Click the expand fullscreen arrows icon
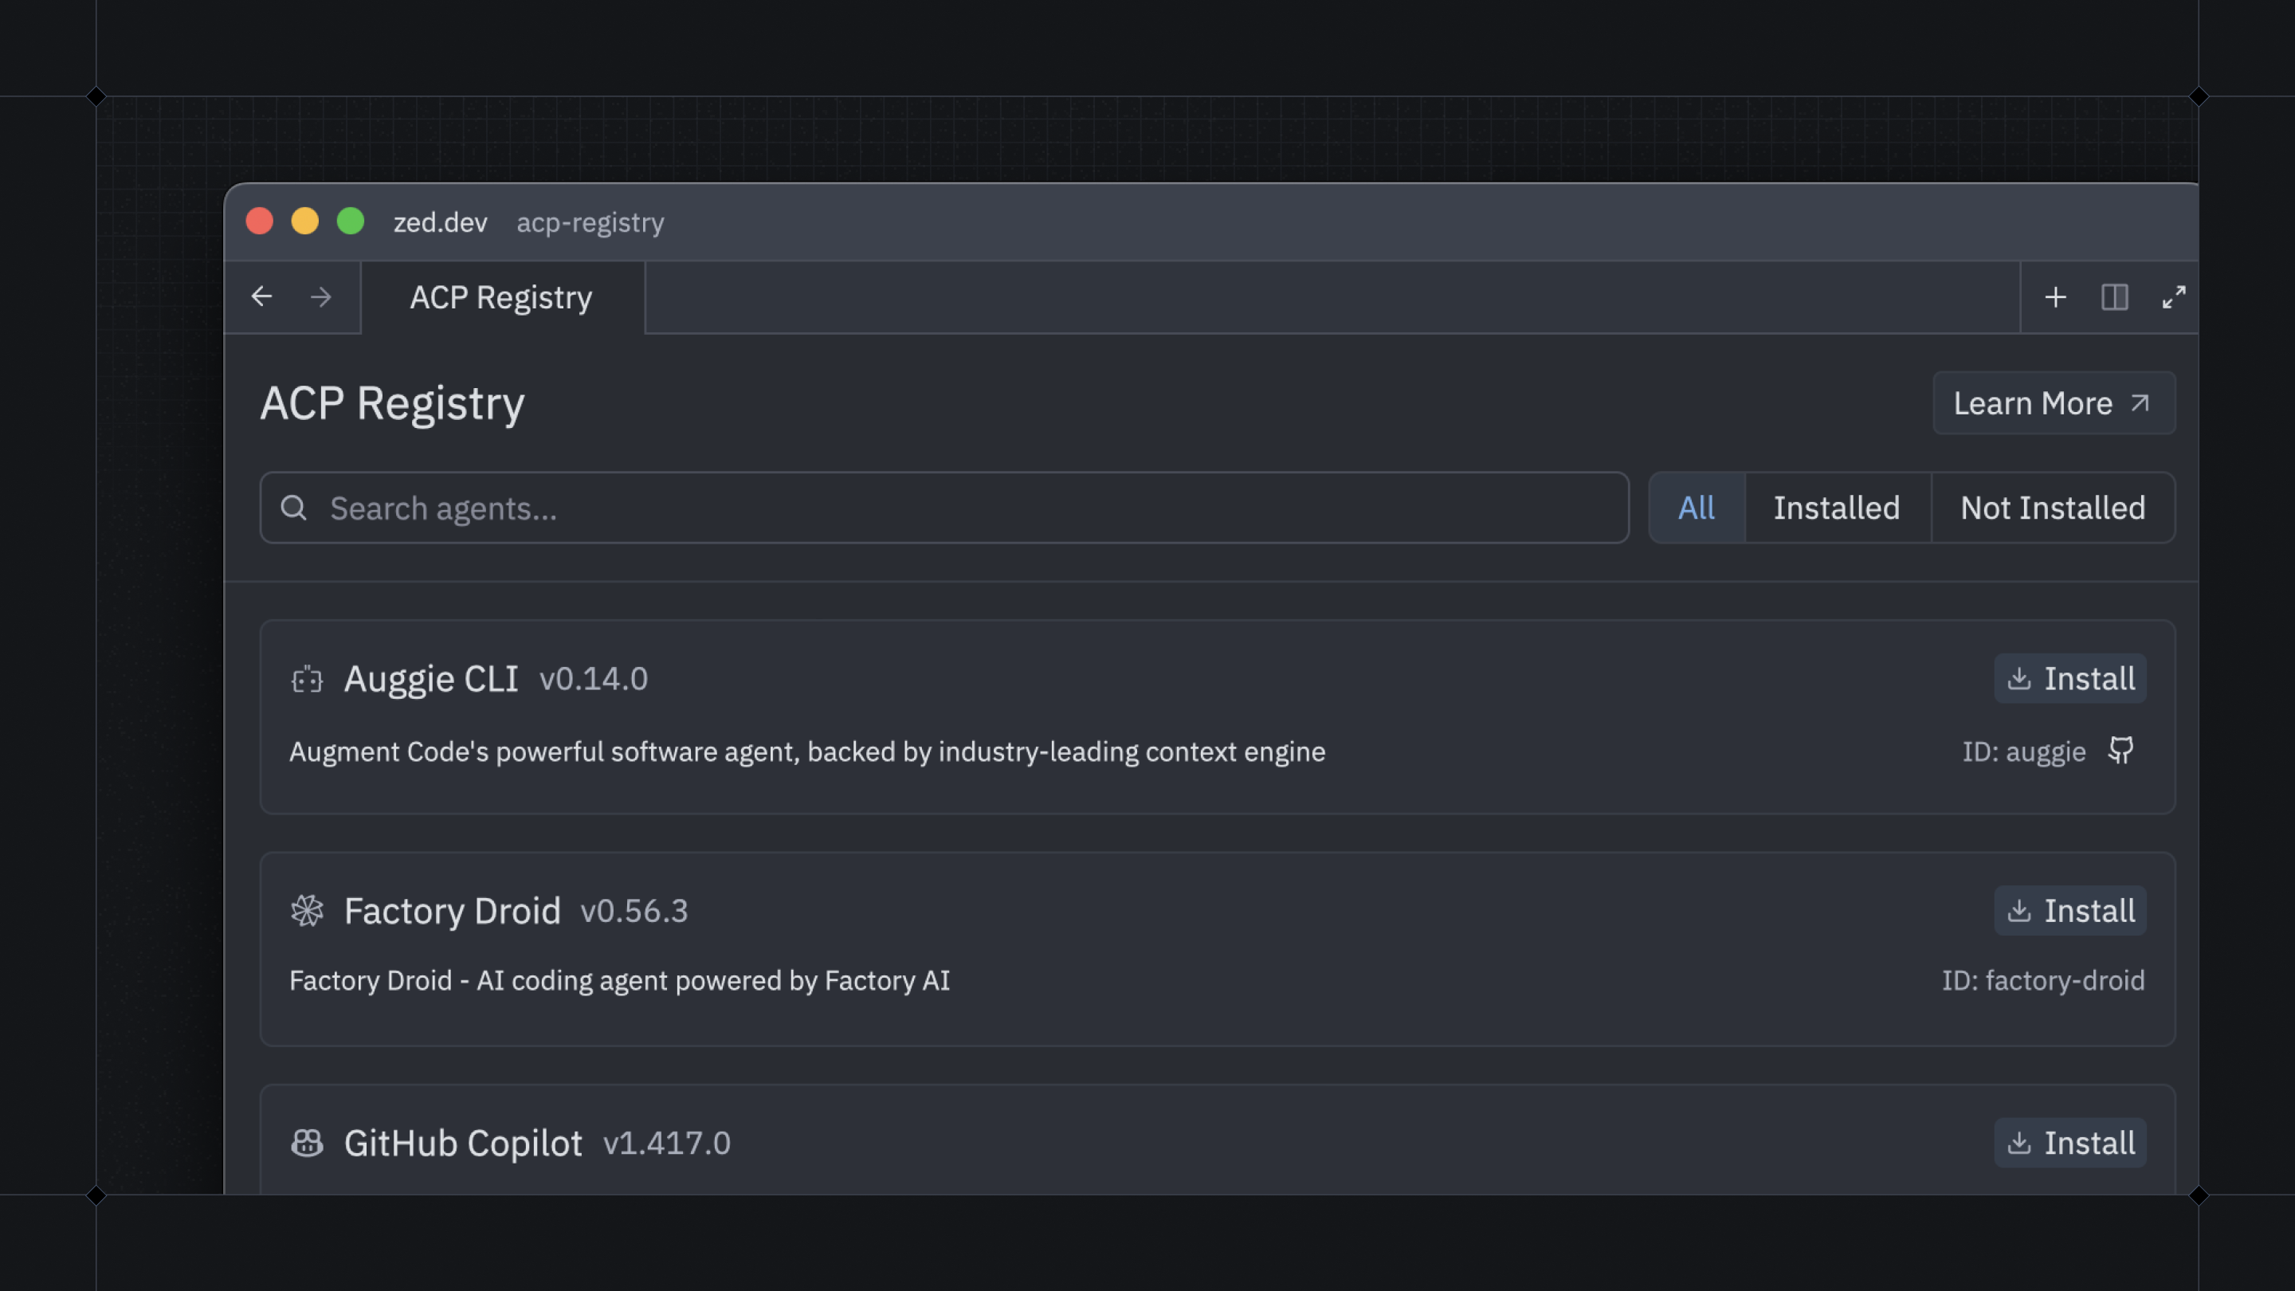 (x=2175, y=296)
